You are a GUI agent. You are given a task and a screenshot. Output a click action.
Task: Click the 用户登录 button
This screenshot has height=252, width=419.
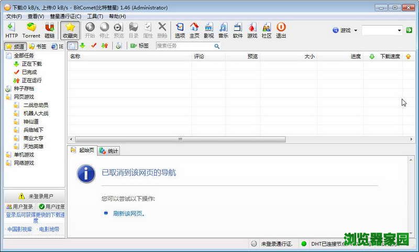point(20,207)
